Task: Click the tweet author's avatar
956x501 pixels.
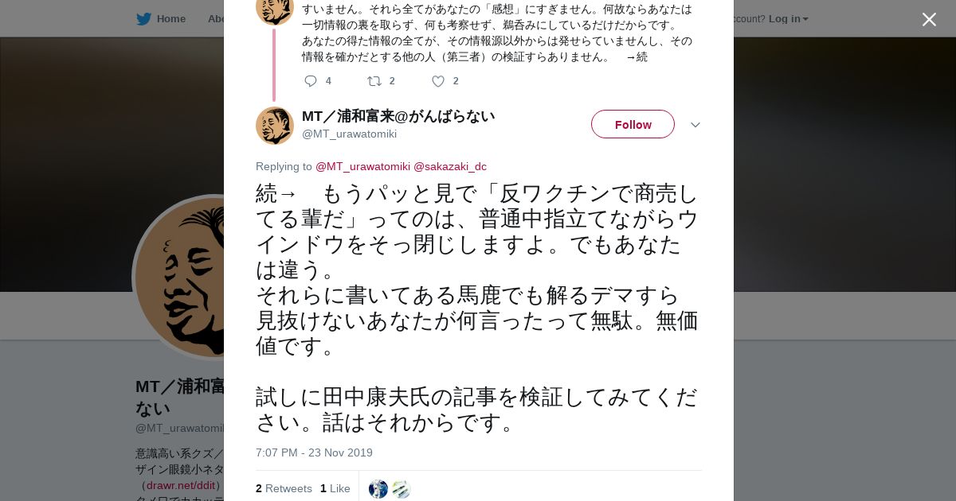Action: coord(275,126)
